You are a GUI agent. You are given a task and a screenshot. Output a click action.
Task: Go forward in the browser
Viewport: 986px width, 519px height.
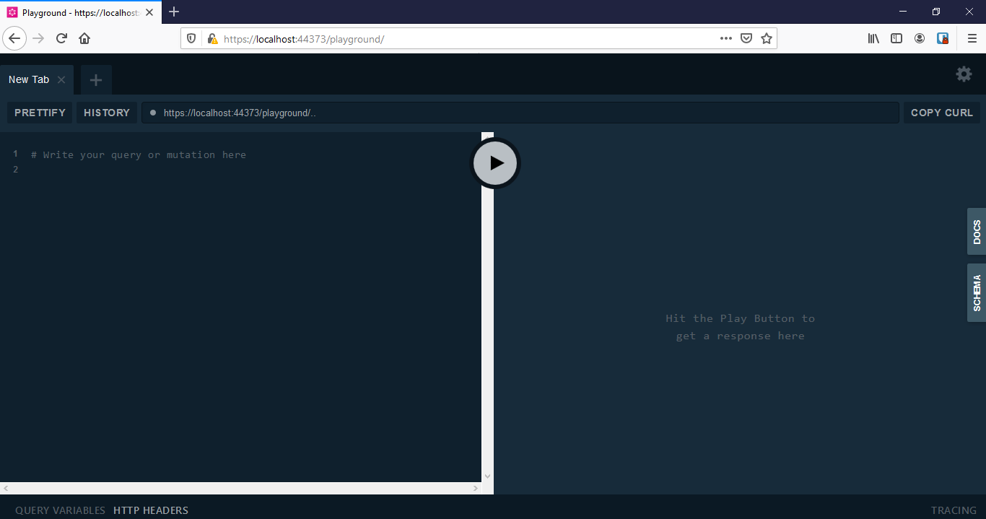tap(39, 38)
